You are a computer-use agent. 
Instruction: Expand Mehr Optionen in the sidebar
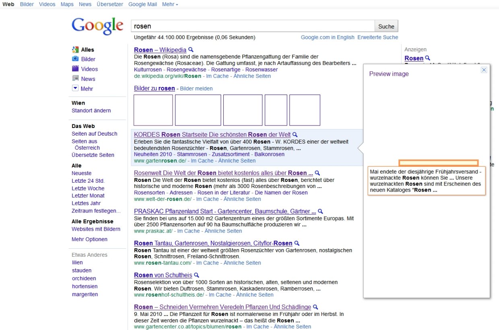coord(89,239)
